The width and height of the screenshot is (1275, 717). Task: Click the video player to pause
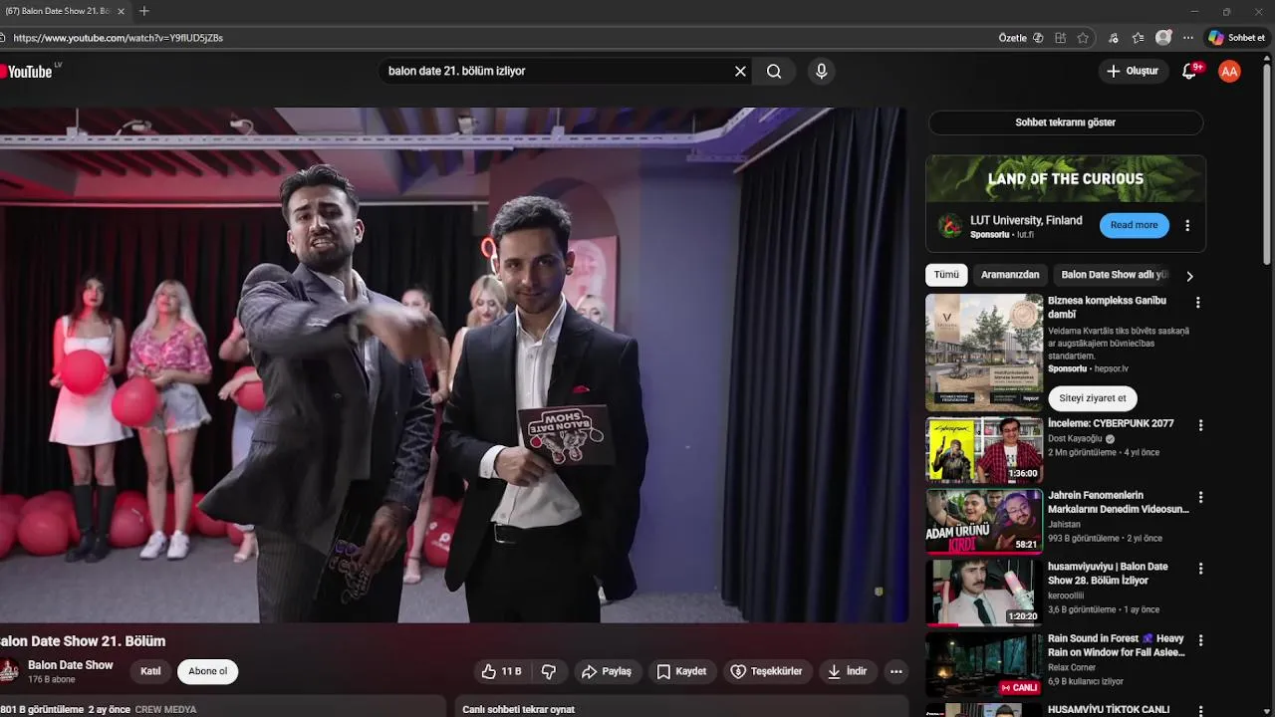point(453,364)
